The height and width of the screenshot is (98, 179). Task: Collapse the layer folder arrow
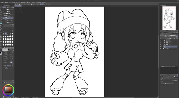[x=163, y=40]
